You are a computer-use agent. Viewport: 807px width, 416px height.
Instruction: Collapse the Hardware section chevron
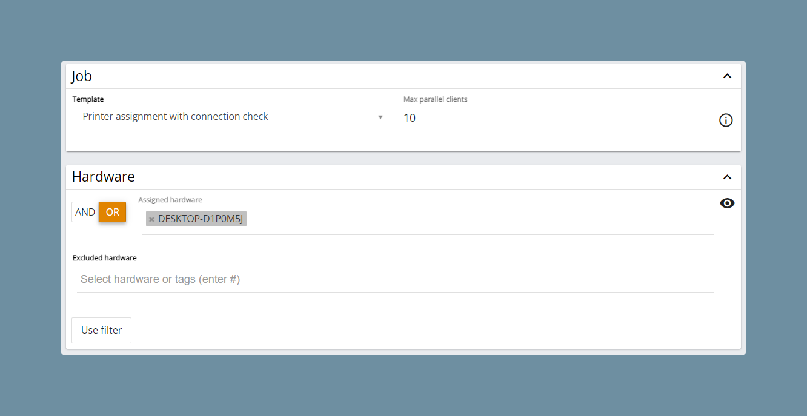click(728, 177)
